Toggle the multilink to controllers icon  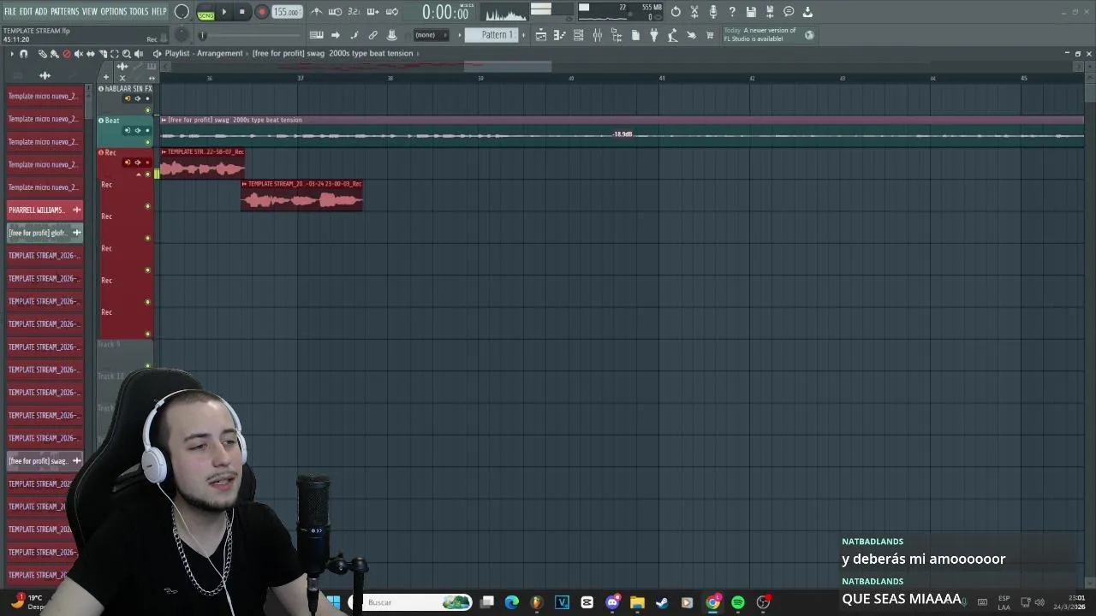pos(391,35)
